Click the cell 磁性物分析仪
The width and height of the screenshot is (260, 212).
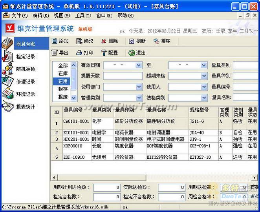(167, 123)
